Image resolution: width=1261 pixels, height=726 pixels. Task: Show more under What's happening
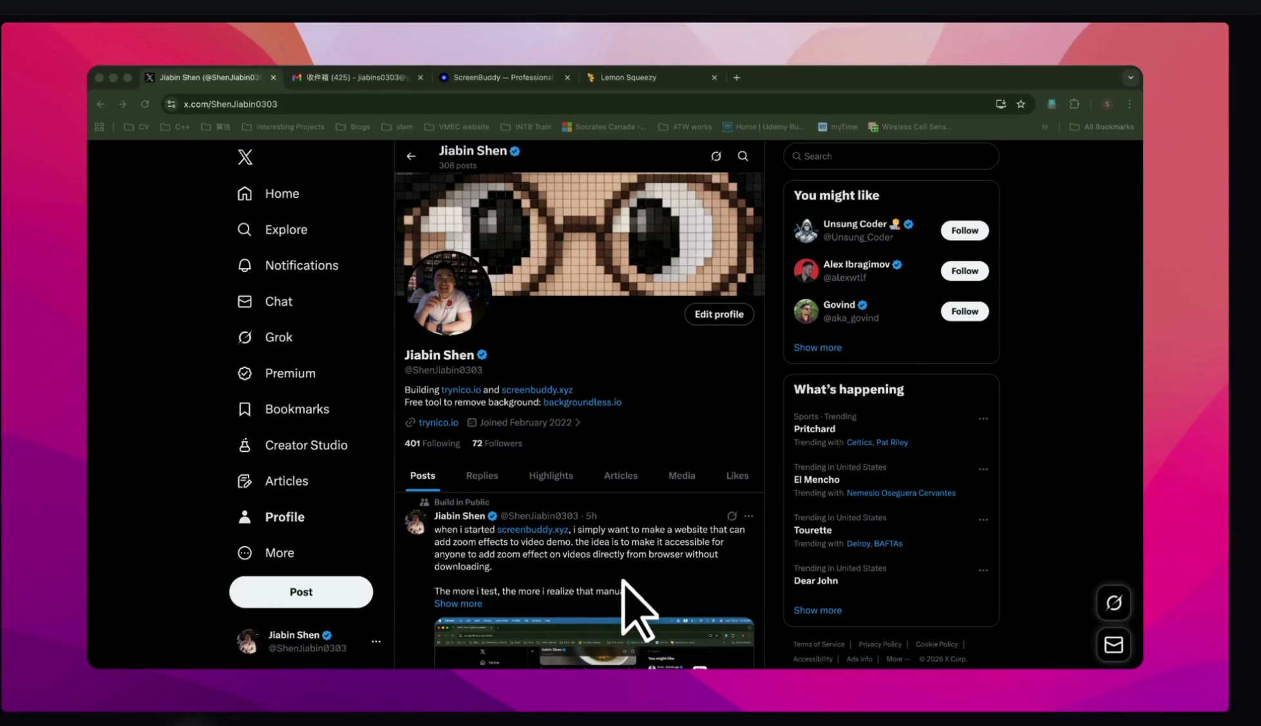coord(817,610)
